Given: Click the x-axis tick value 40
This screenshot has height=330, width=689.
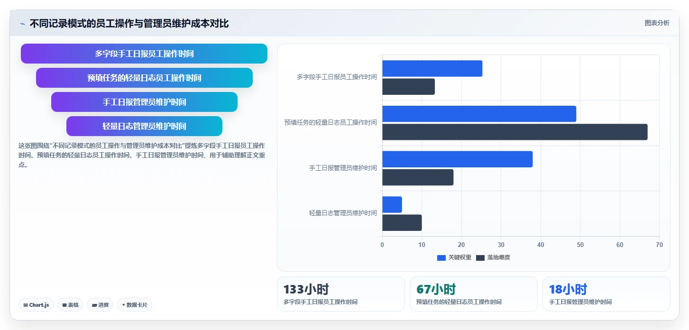Looking at the screenshot, I should point(541,245).
